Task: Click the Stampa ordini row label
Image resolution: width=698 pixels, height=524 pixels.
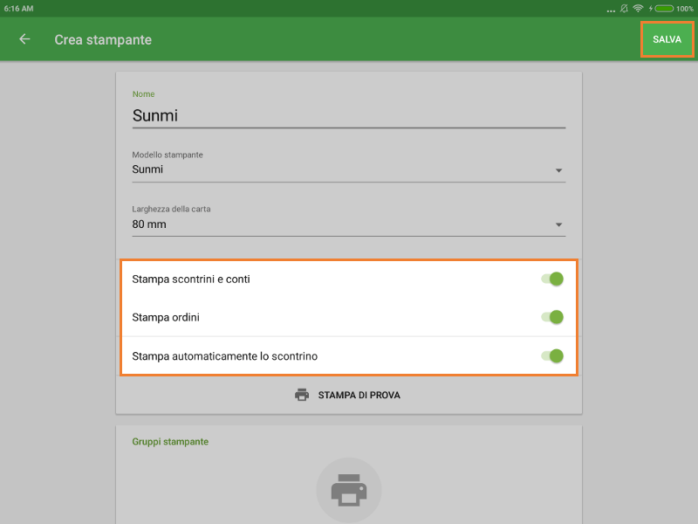Action: [166, 317]
